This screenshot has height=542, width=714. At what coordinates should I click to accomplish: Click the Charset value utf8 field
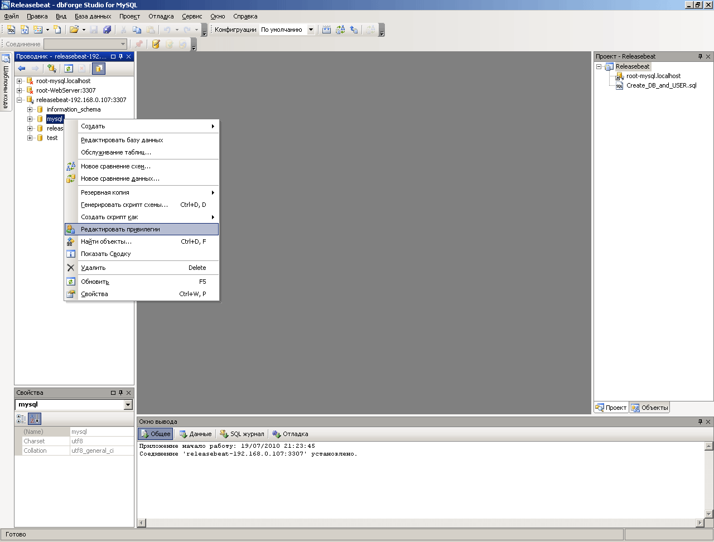(x=102, y=441)
